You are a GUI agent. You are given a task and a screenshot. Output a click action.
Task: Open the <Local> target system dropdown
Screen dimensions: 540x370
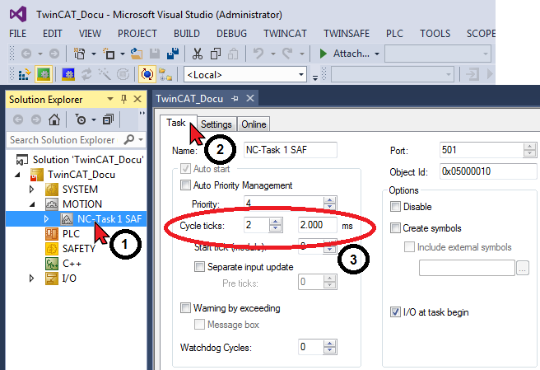pos(301,74)
